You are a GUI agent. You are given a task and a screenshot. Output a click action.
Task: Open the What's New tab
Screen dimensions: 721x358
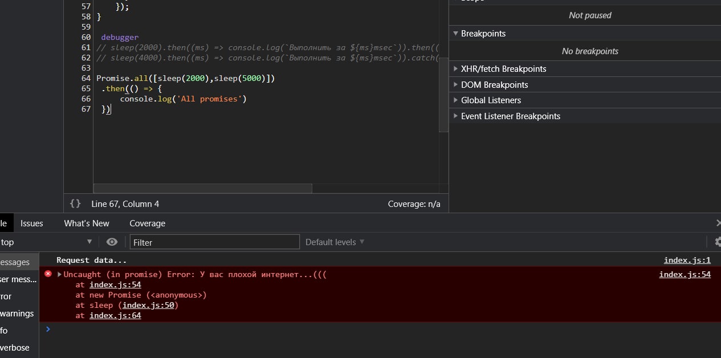pyautogui.click(x=87, y=223)
